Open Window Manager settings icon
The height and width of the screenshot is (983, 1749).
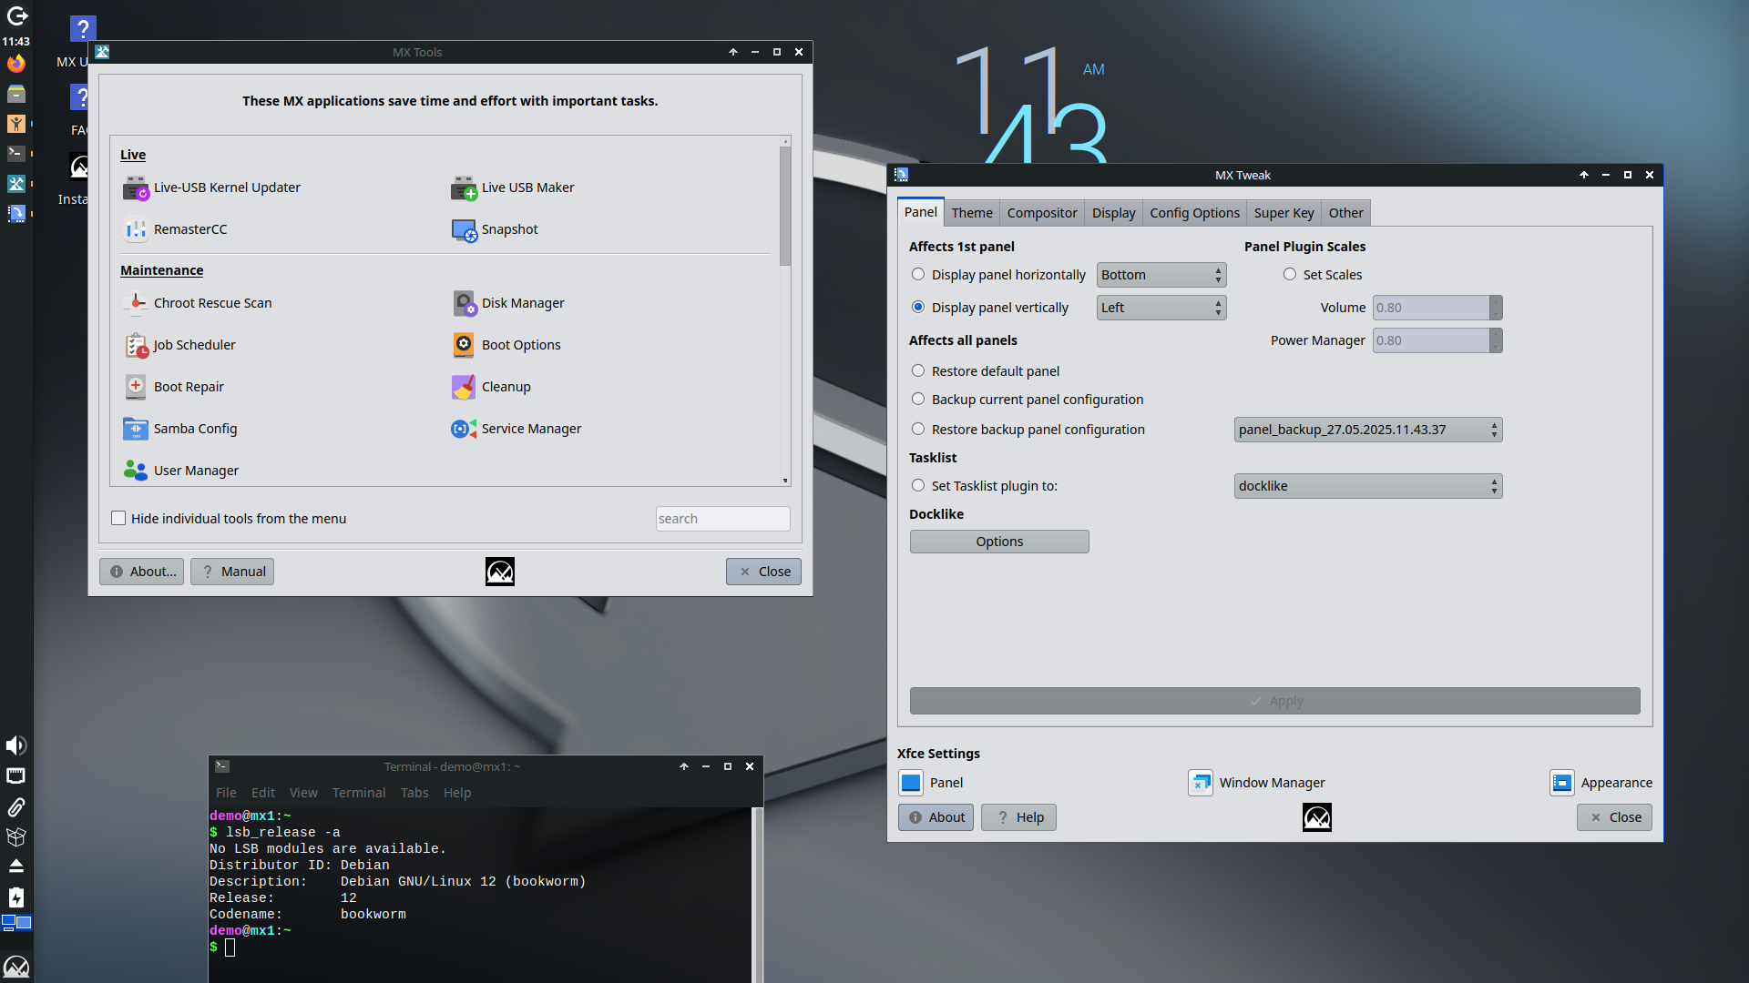[1200, 783]
